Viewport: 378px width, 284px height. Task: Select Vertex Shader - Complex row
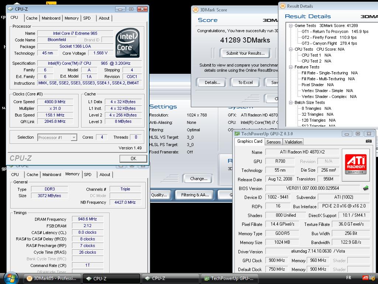pos(329,97)
